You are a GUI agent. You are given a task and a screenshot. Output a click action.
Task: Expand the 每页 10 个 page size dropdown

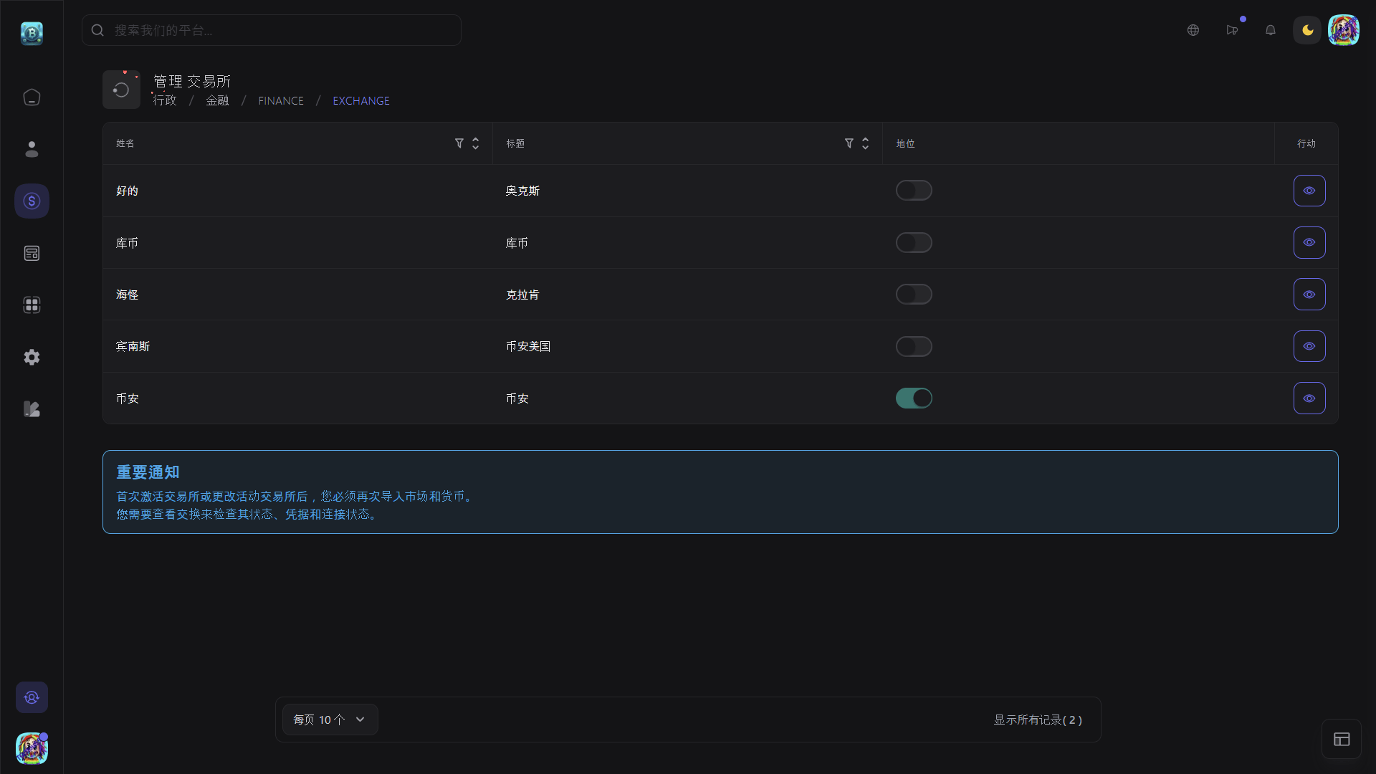[x=330, y=720]
